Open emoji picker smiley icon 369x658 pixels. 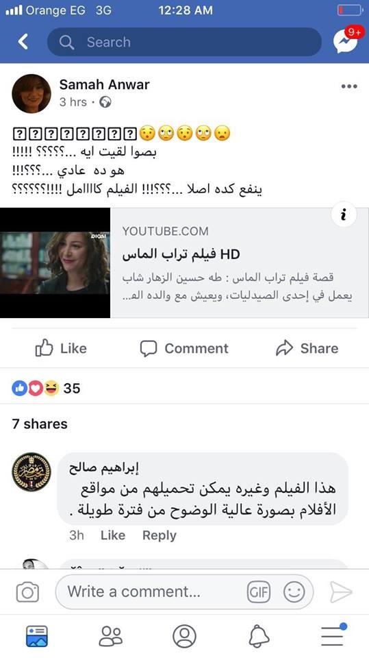(294, 592)
